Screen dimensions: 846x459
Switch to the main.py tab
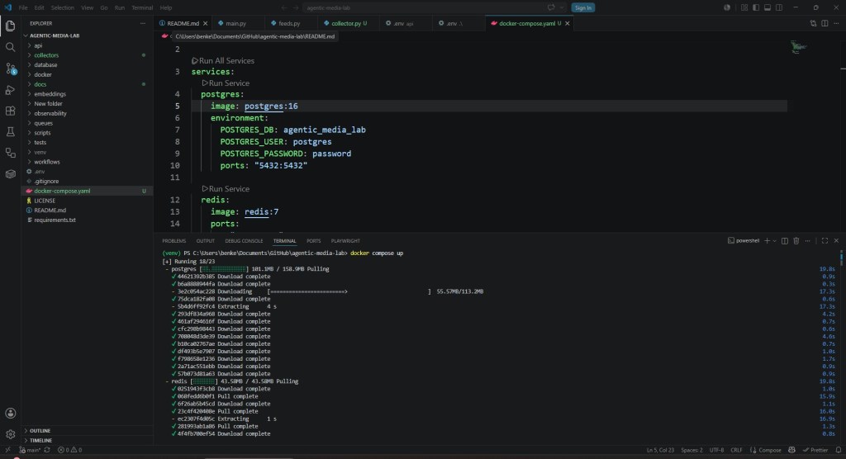tap(235, 23)
